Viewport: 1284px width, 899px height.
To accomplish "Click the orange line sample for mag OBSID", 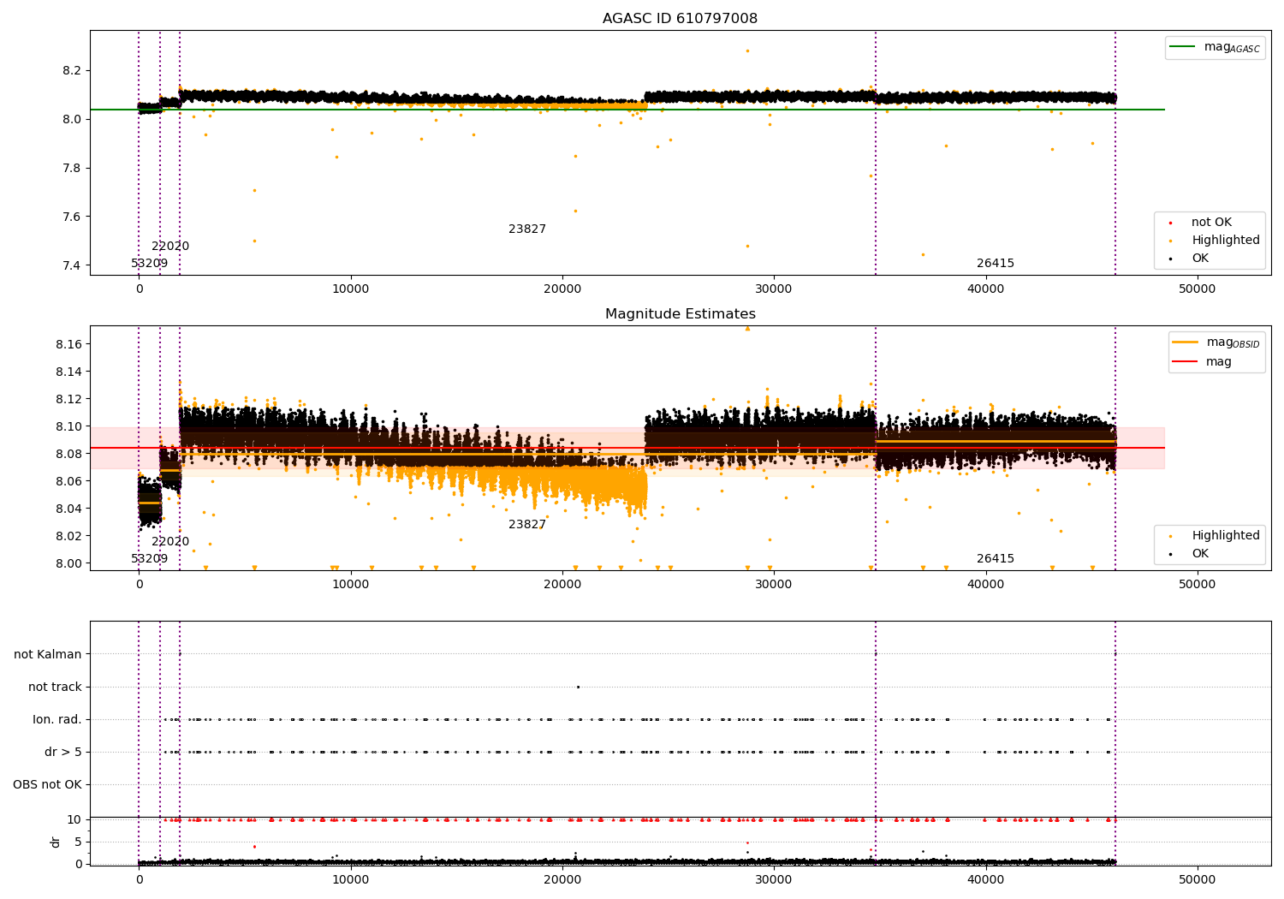I will 1185,342.
